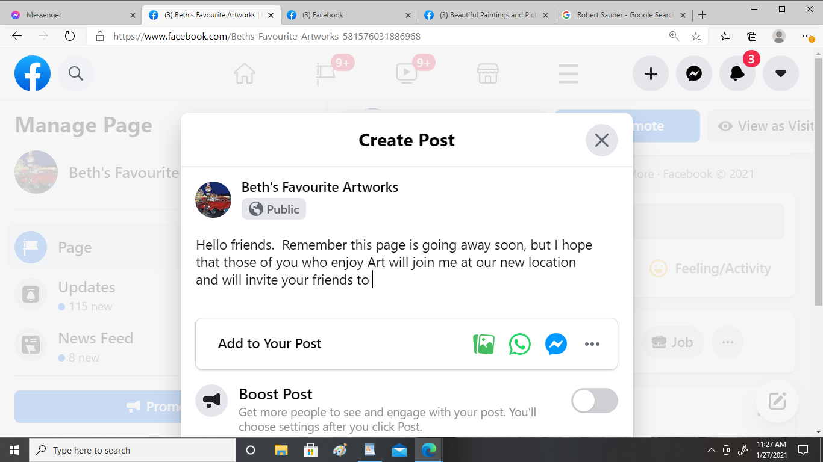The width and height of the screenshot is (823, 462).
Task: Open Messenger from top bar
Action: [694, 74]
